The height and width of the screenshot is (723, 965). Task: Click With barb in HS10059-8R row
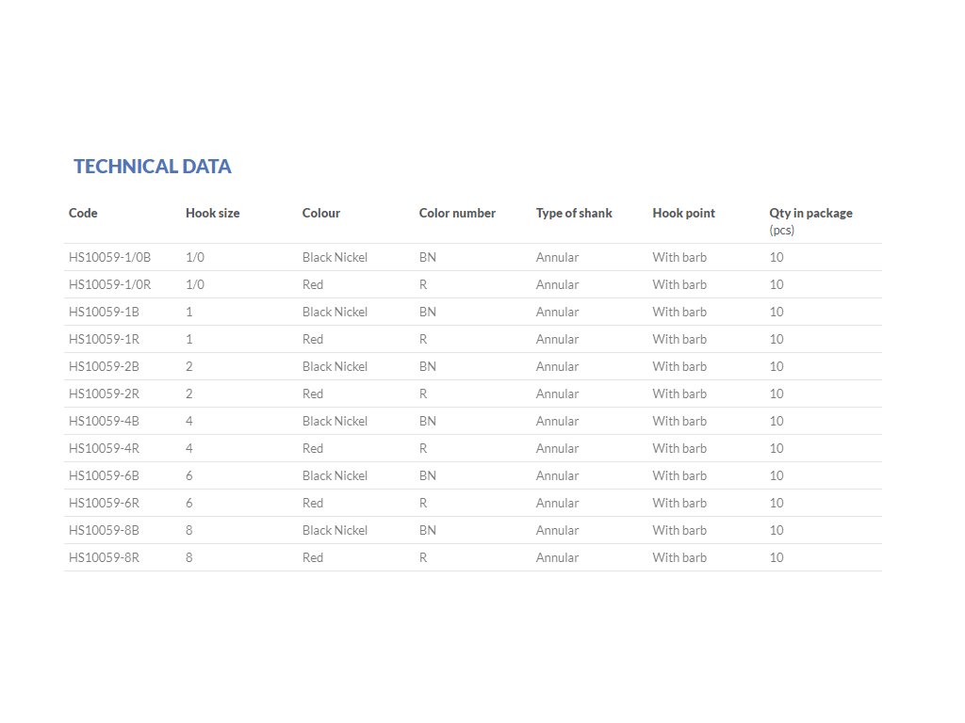click(679, 557)
